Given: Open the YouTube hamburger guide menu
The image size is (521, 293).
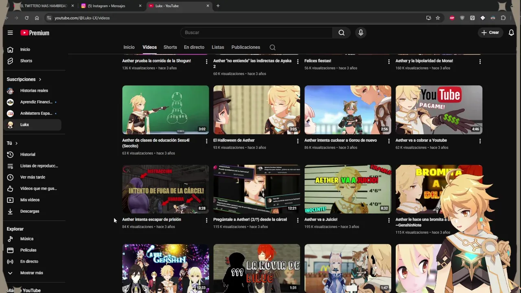Looking at the screenshot, I should (x=10, y=33).
